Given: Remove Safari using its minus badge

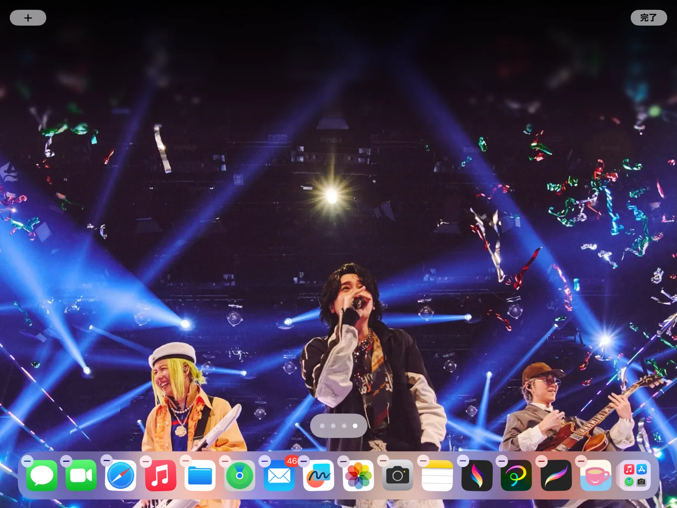Looking at the screenshot, I should click(107, 460).
